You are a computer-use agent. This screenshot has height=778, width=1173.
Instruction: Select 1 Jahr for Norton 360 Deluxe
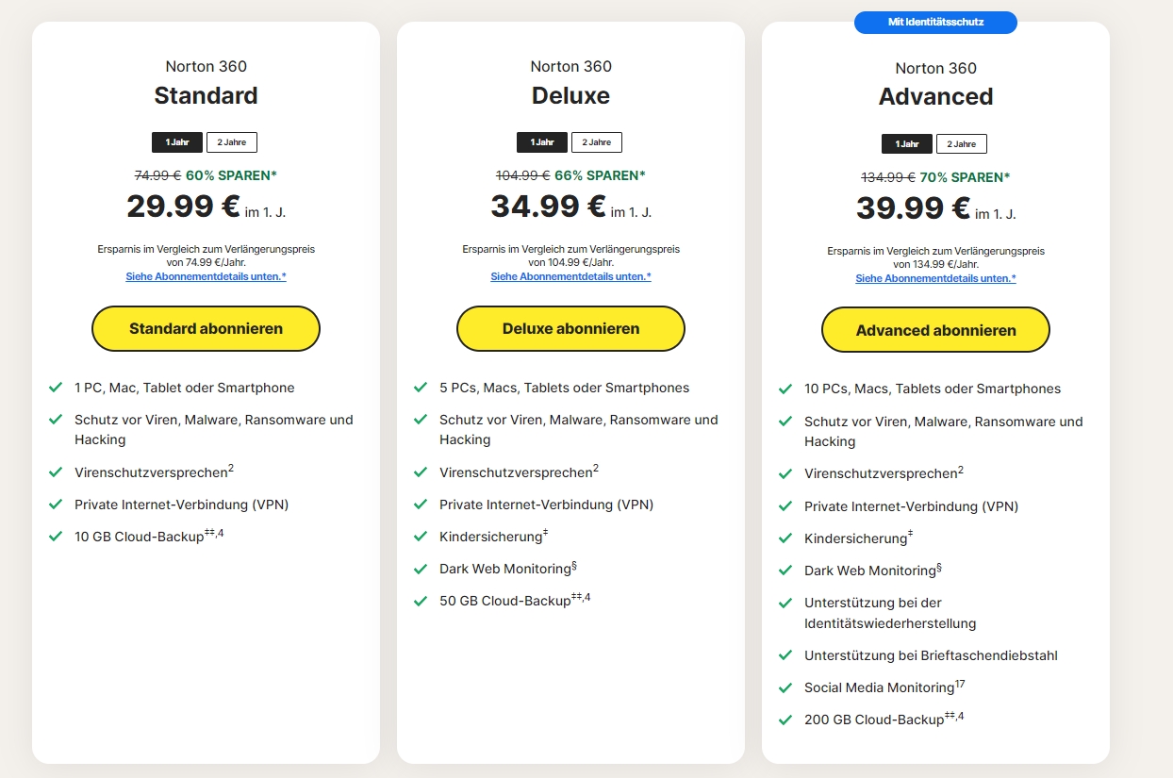(542, 142)
